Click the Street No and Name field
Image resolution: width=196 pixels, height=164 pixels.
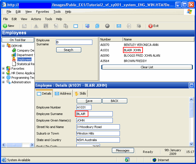pyautogui.click(x=98, y=127)
